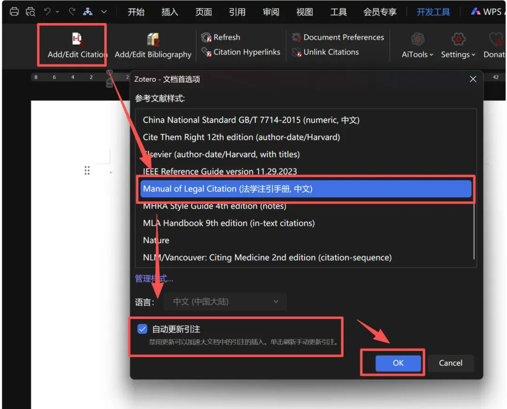Switch to the 页面 tab
This screenshot has width=507, height=409.
(204, 12)
